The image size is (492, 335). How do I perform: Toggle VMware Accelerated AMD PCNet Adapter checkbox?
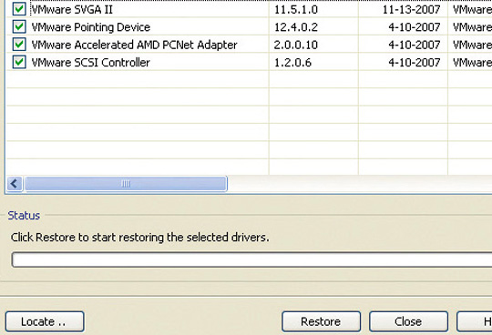(19, 45)
